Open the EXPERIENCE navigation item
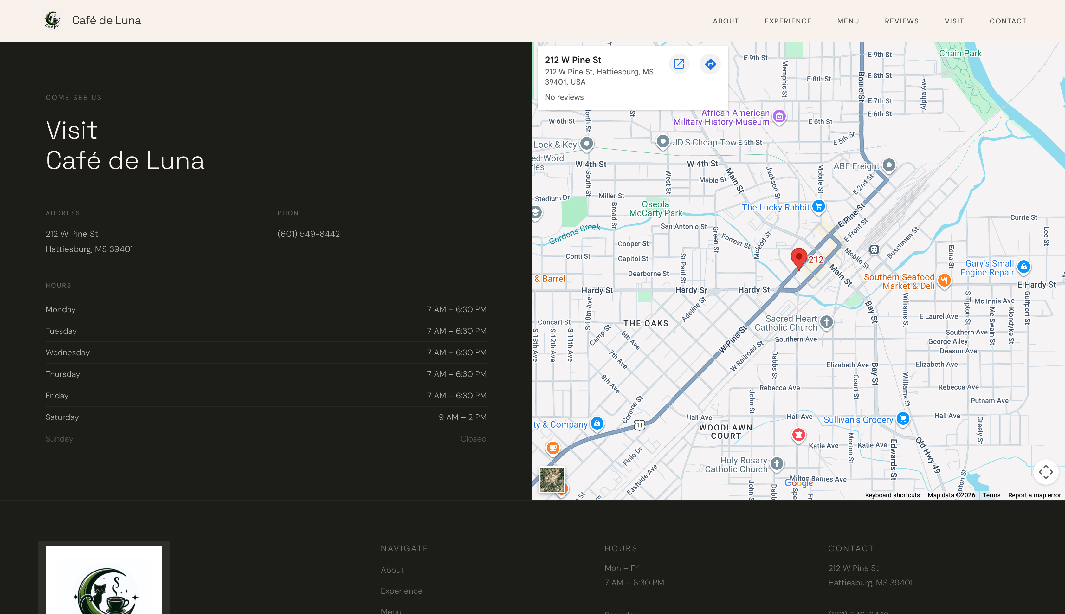The image size is (1065, 614). (x=788, y=21)
